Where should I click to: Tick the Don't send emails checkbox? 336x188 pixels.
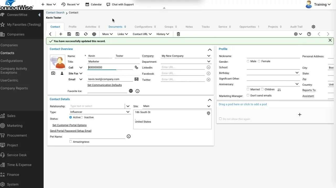248,95
